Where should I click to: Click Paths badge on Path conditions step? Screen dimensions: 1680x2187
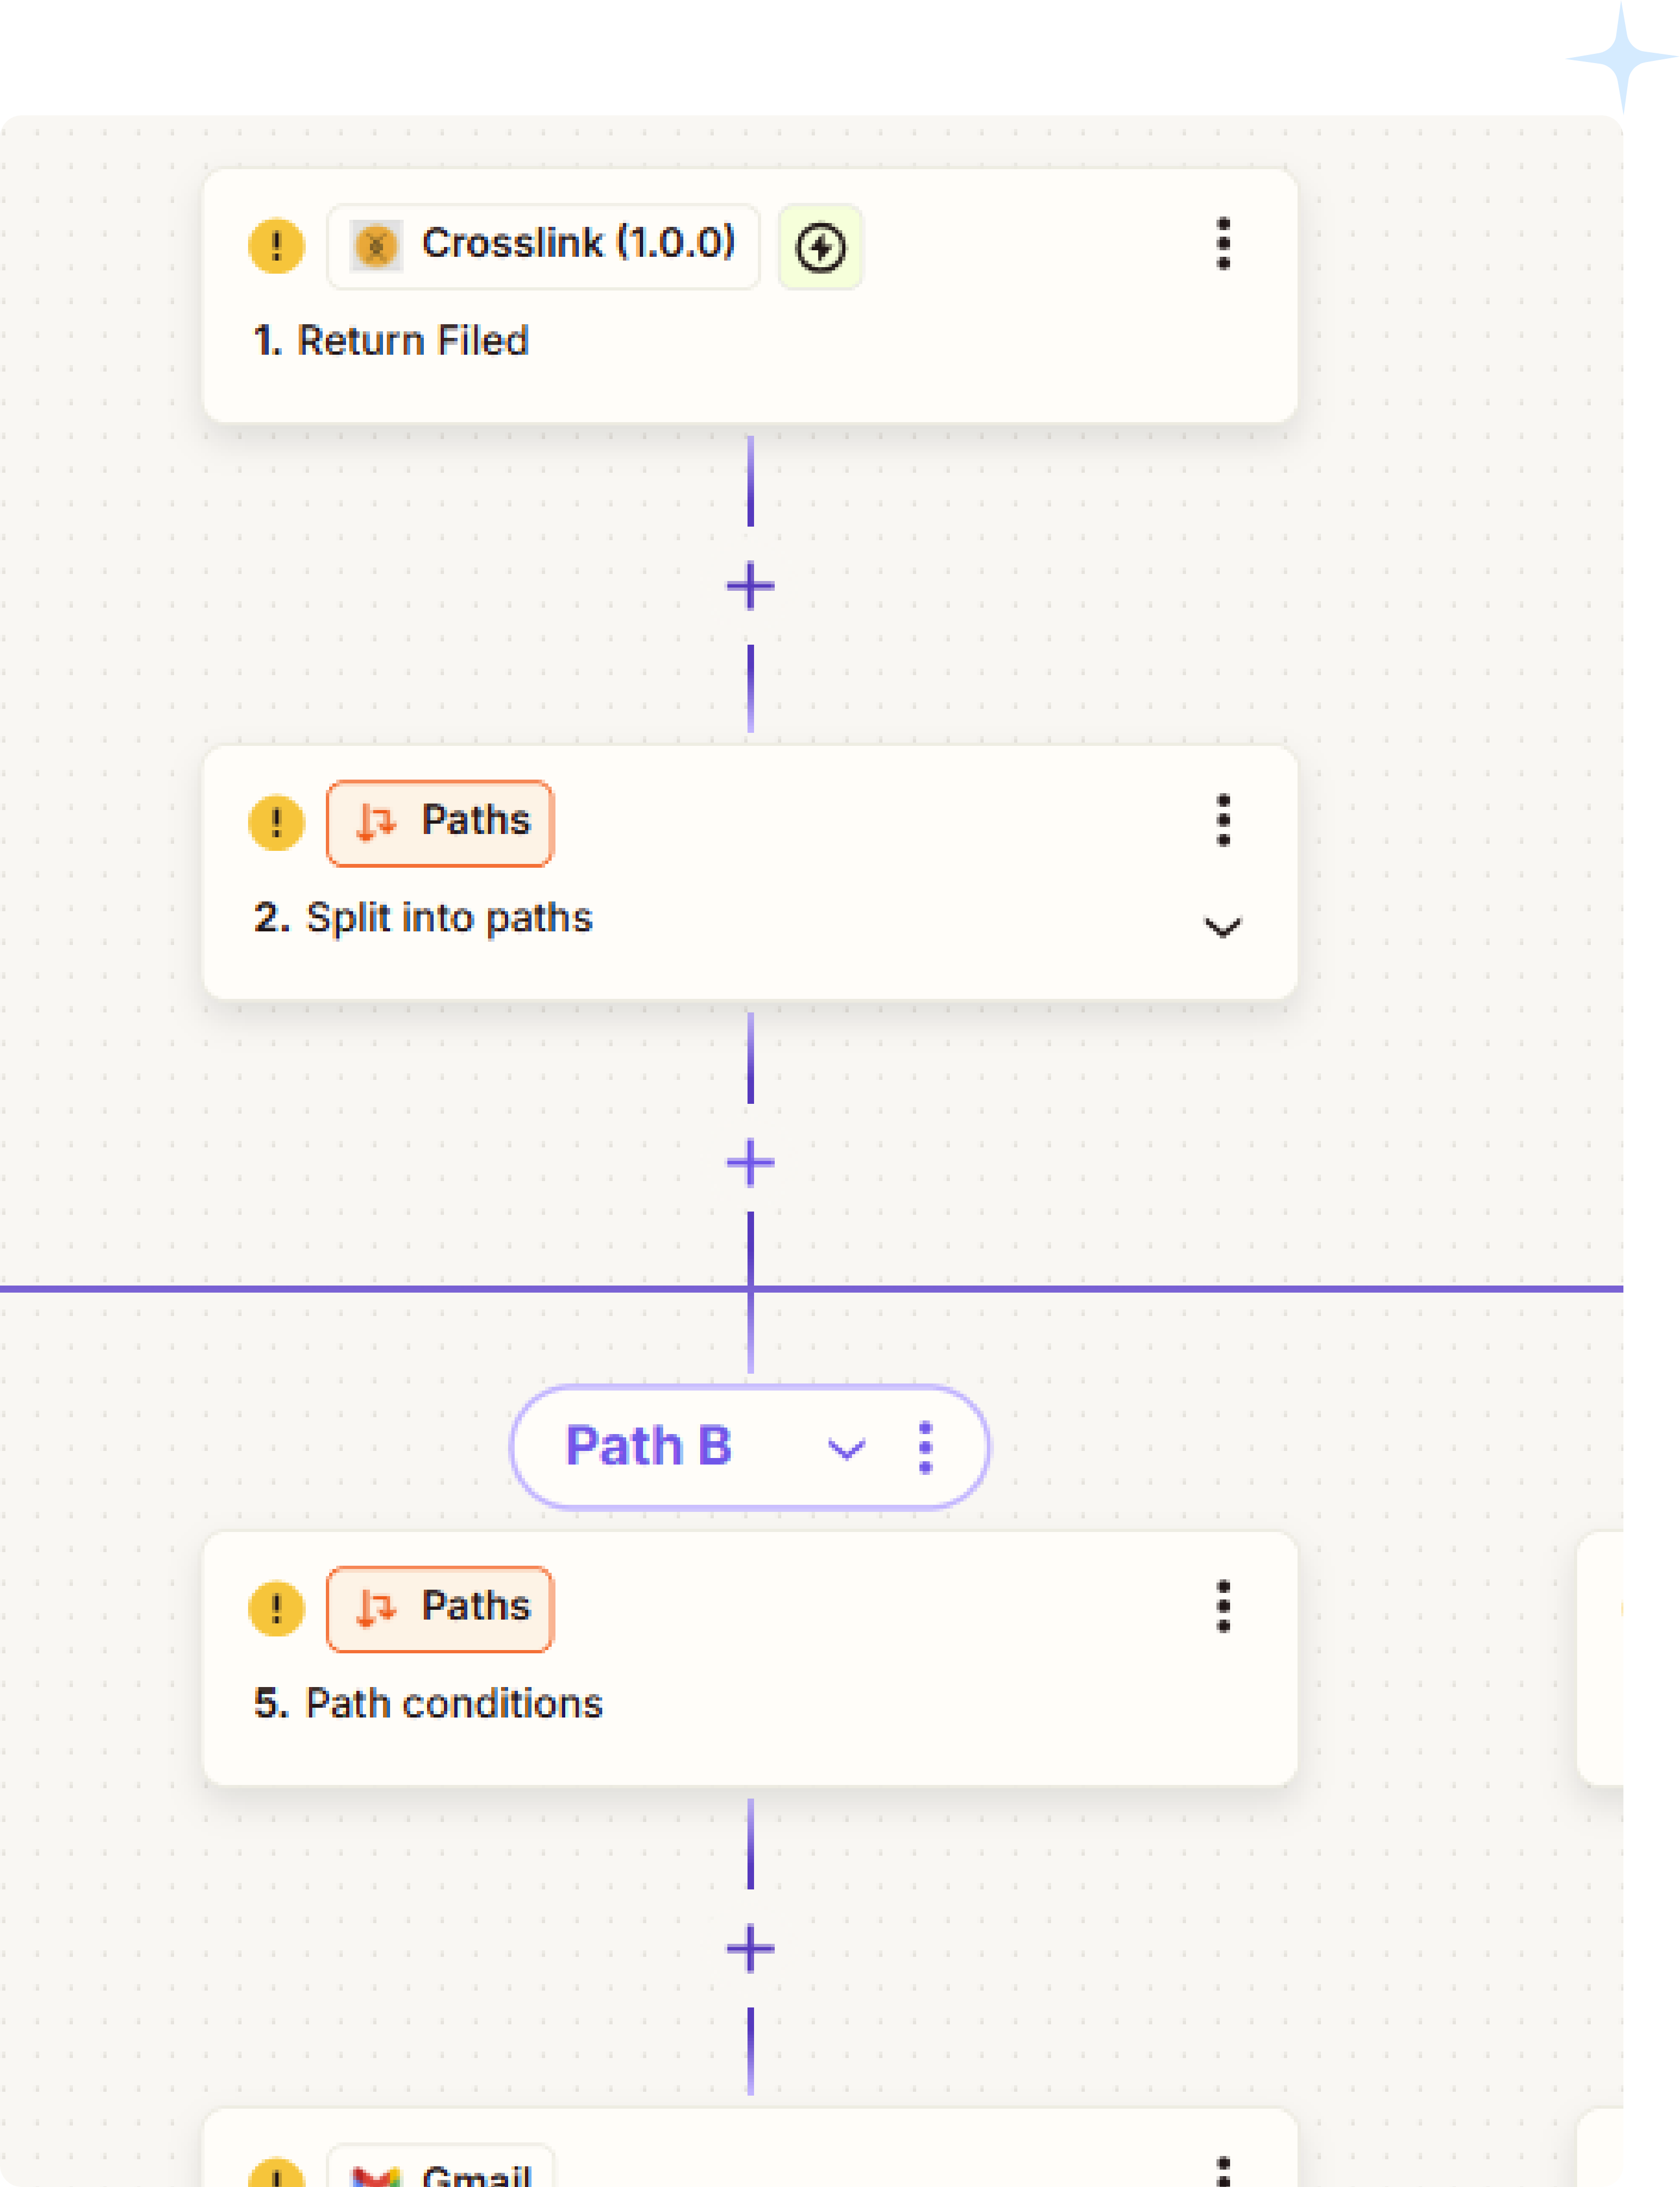pos(440,1609)
